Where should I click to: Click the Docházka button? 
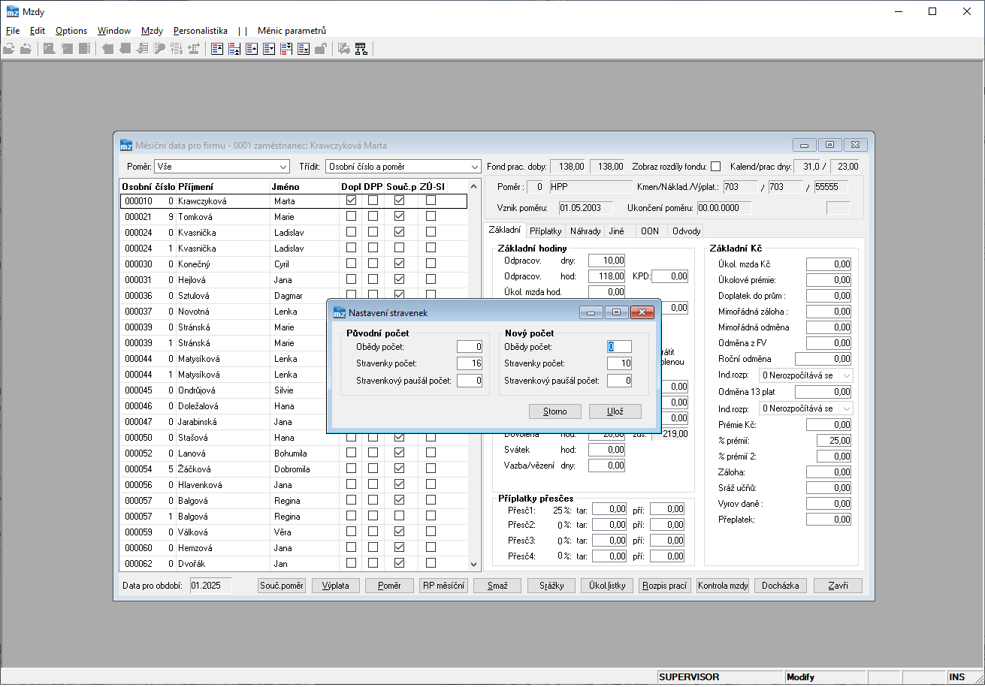coord(780,586)
